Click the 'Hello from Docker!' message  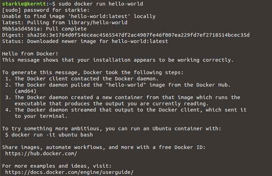(30, 54)
